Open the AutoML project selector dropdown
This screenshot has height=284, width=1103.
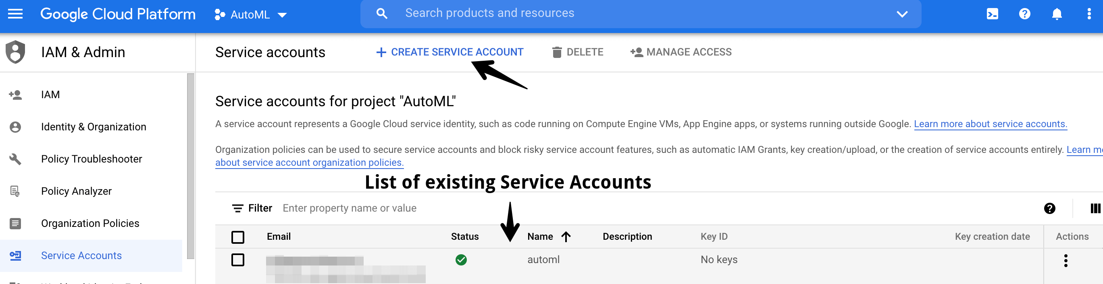[x=250, y=14]
